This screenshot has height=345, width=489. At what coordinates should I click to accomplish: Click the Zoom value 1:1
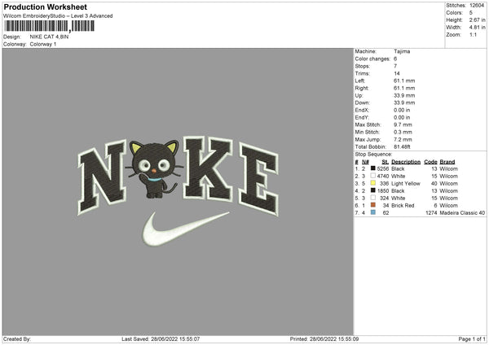point(473,34)
